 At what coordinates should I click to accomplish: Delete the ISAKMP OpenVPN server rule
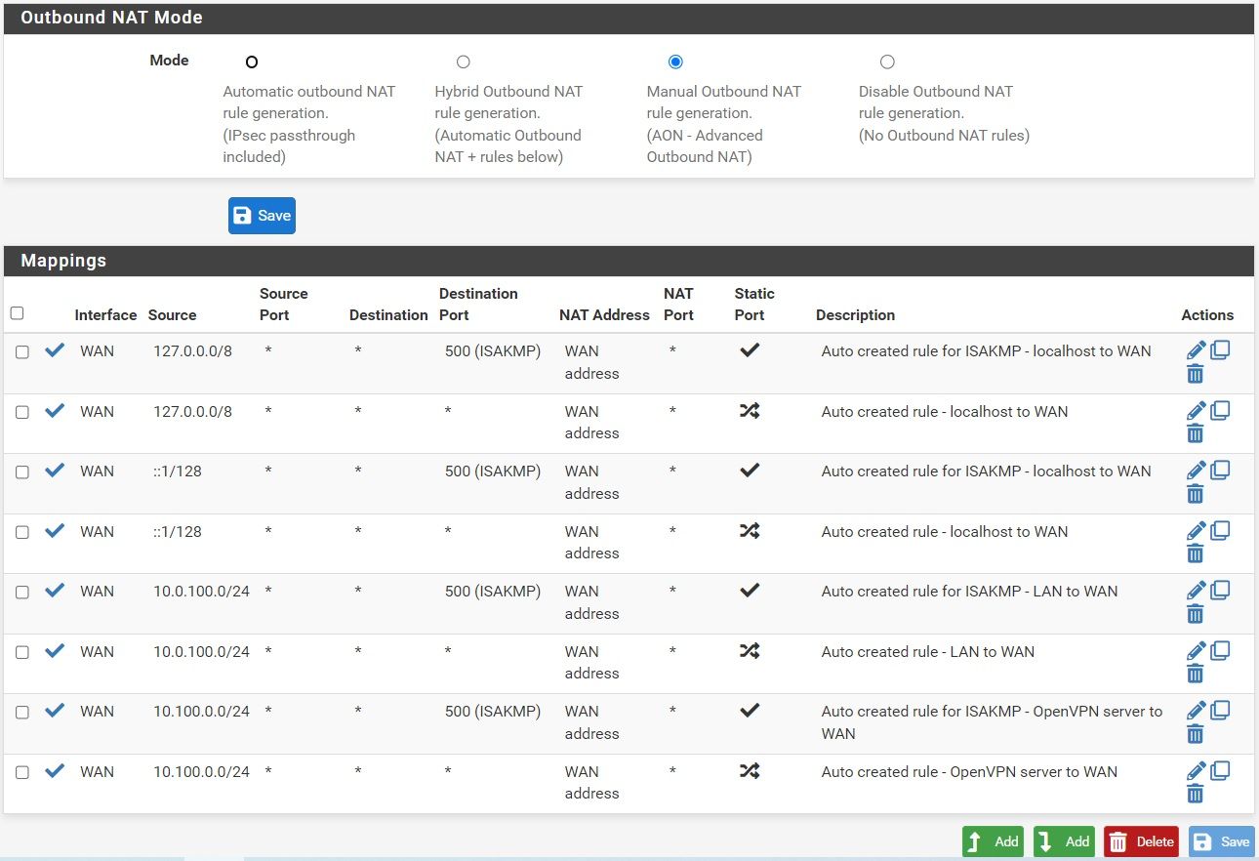coord(1196,734)
